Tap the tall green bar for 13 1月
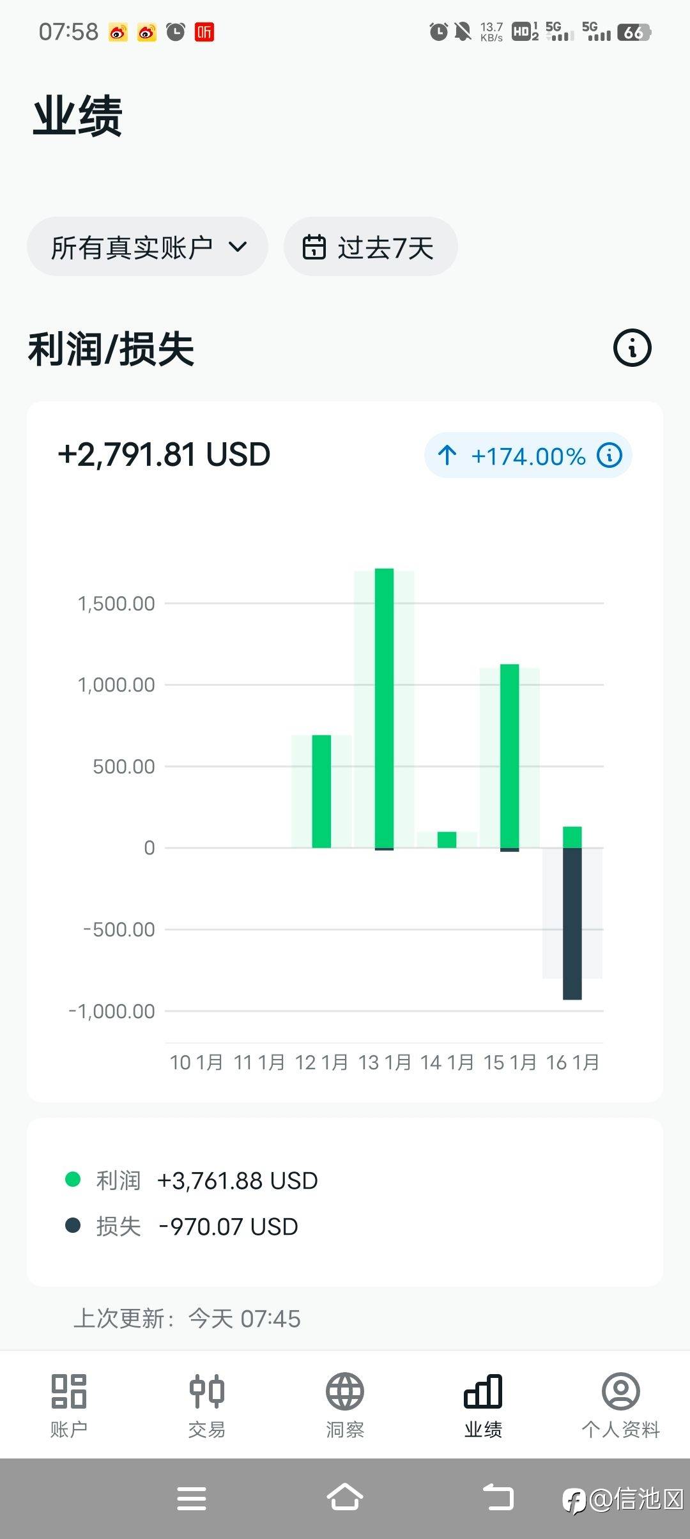Viewport: 690px width, 1539px height. point(384,708)
